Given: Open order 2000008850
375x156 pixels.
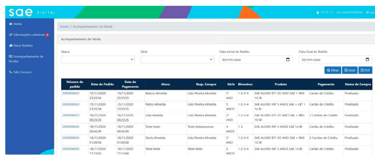Looking at the screenshot, I should (71, 149).
